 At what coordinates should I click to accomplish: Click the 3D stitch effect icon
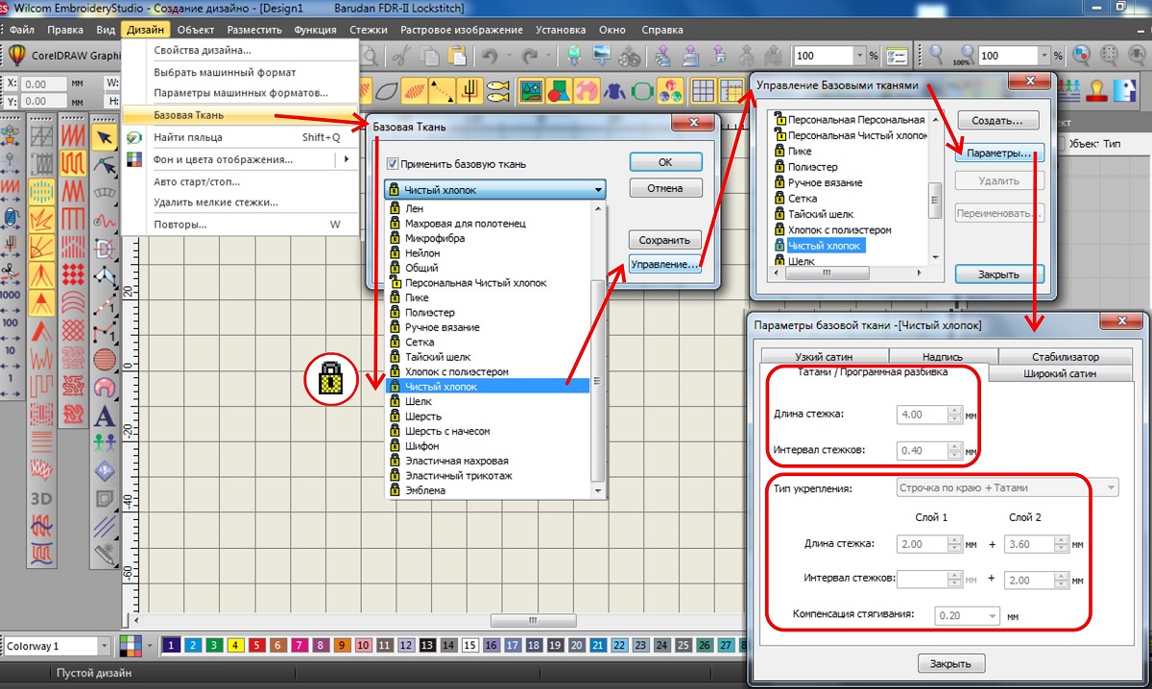point(40,499)
